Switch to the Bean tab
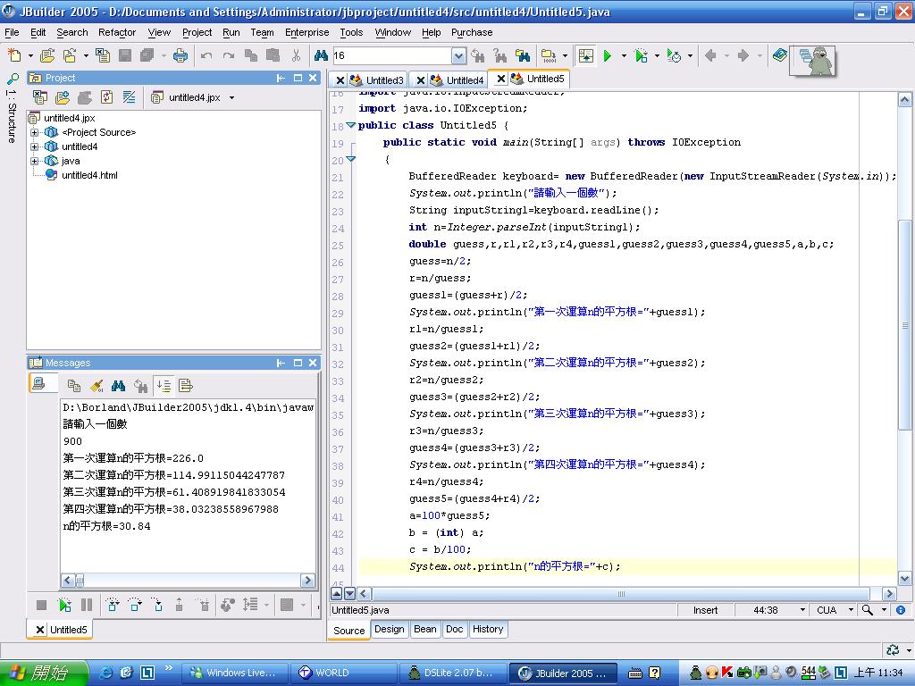 coord(424,630)
